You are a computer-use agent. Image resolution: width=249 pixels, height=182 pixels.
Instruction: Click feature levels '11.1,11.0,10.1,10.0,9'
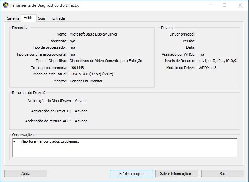pyautogui.click(x=218, y=61)
